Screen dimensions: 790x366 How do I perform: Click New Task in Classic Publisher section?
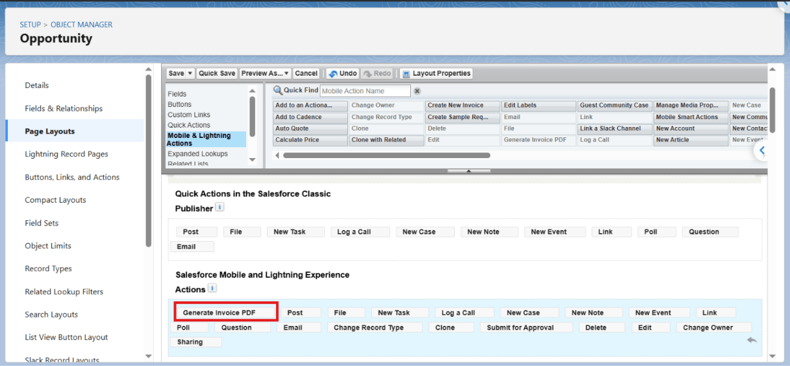tap(295, 232)
